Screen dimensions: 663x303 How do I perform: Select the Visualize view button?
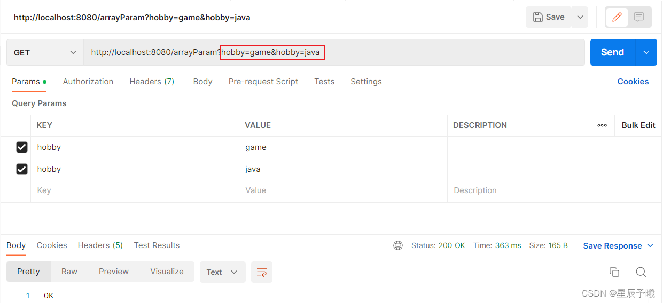click(167, 272)
